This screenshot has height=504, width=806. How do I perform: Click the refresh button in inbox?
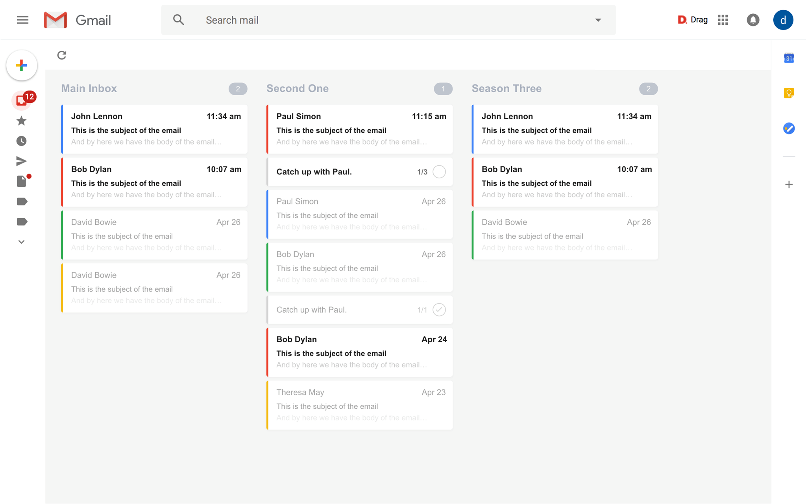[x=61, y=55]
